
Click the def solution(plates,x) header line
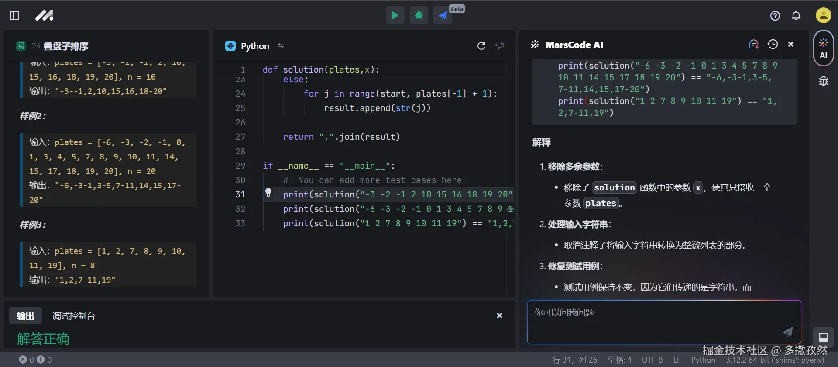[x=321, y=69]
